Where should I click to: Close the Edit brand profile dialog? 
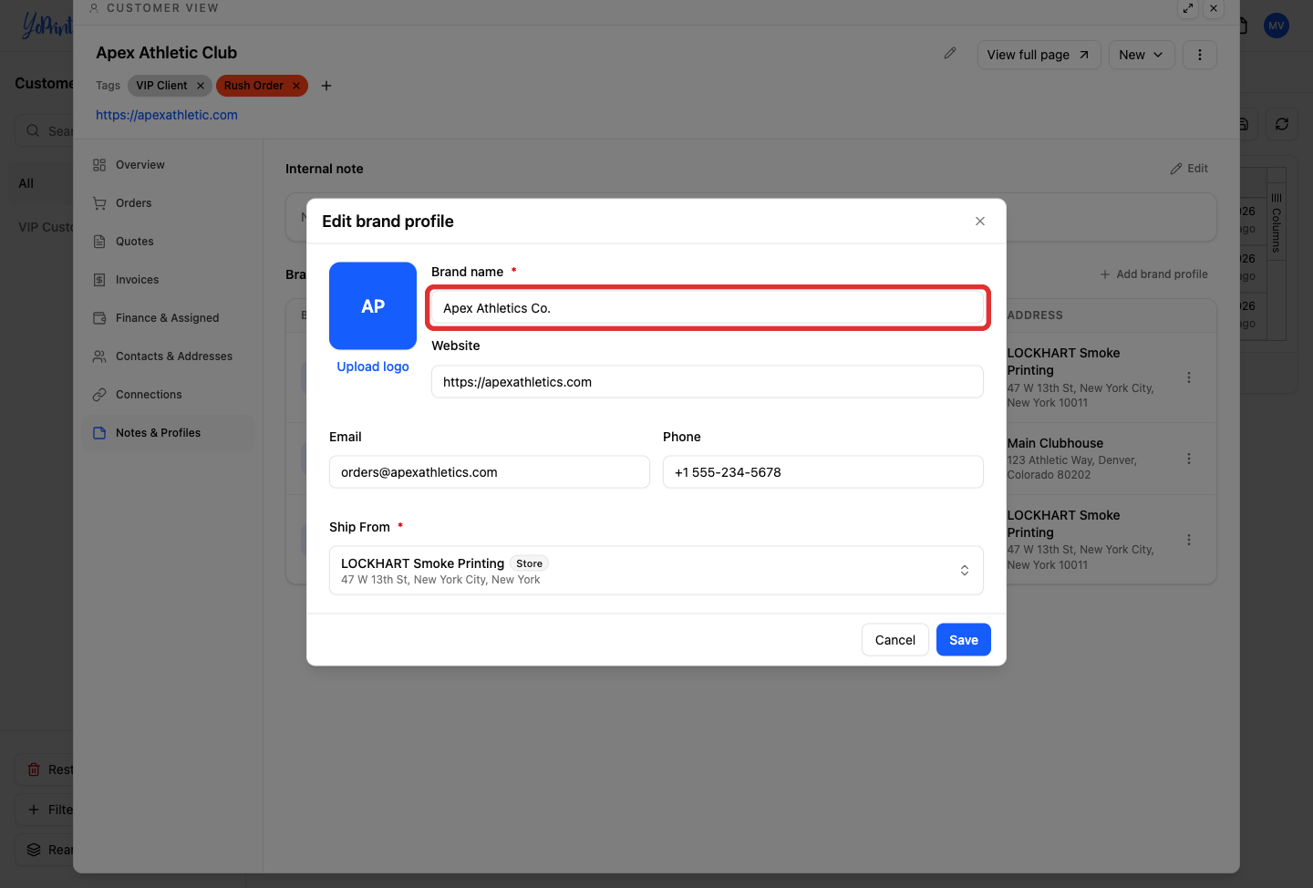(980, 222)
